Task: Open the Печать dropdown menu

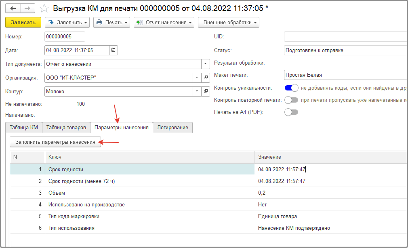Action: point(111,22)
